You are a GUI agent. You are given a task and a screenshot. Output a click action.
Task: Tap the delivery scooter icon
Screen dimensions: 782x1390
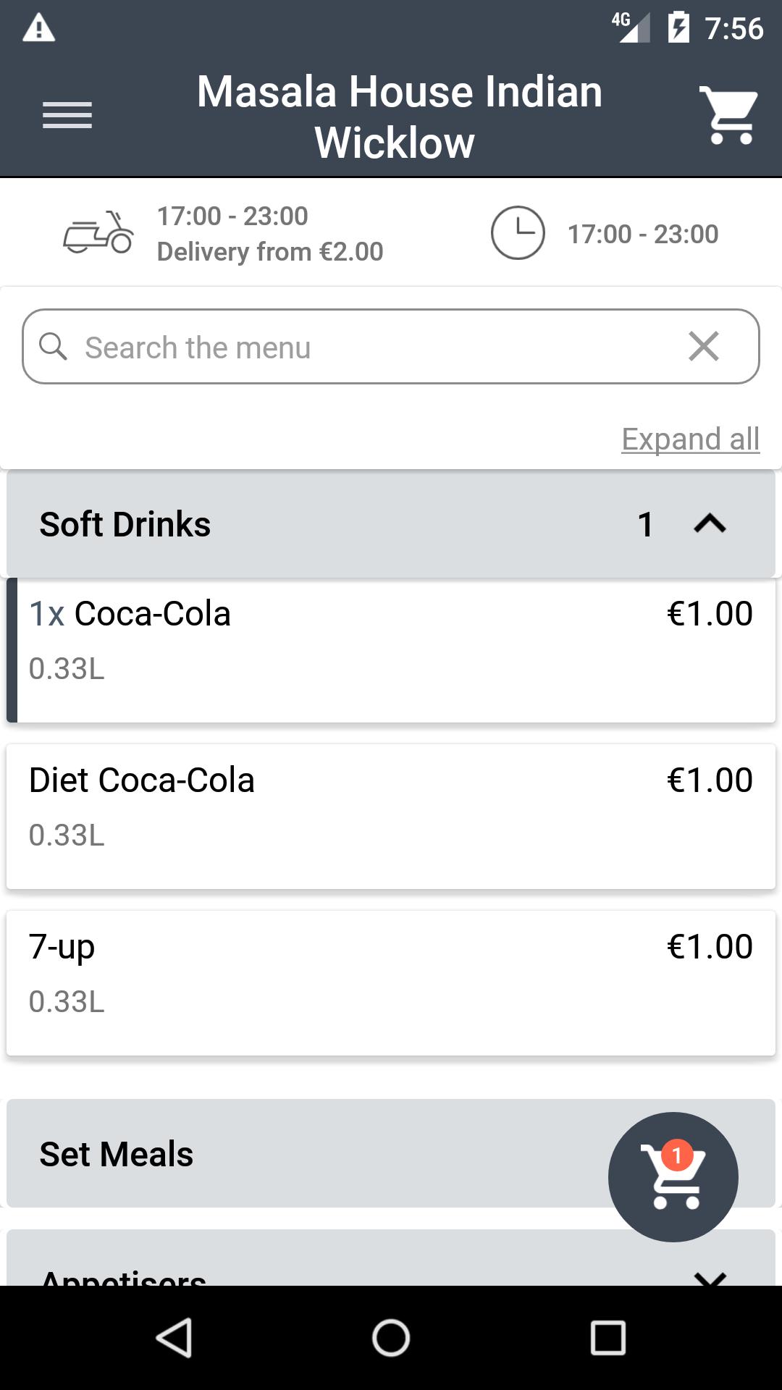(98, 233)
